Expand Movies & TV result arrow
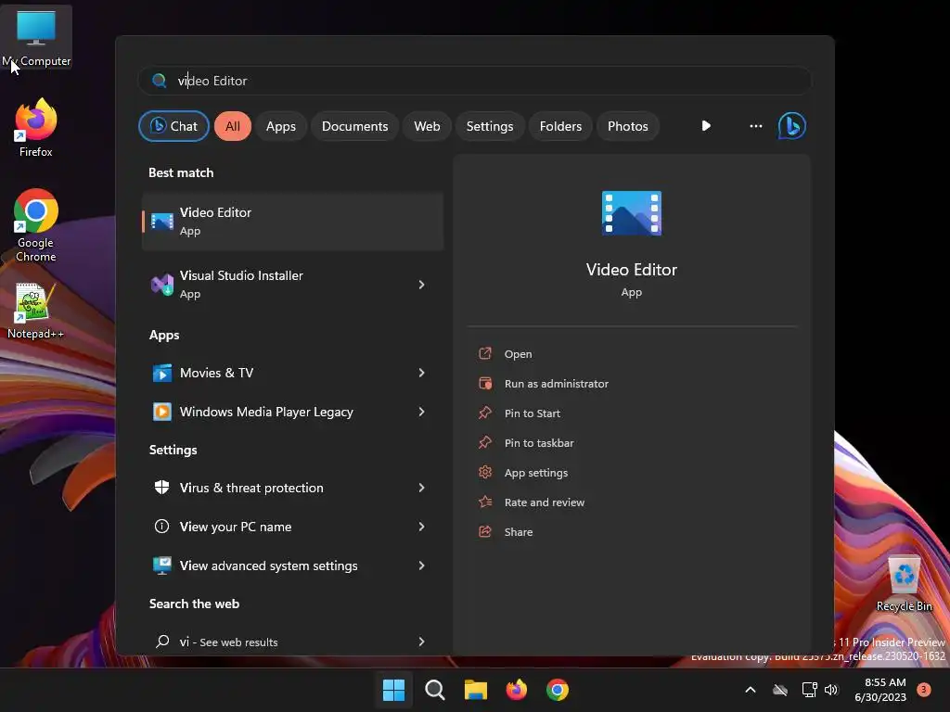950x712 pixels. click(x=422, y=373)
